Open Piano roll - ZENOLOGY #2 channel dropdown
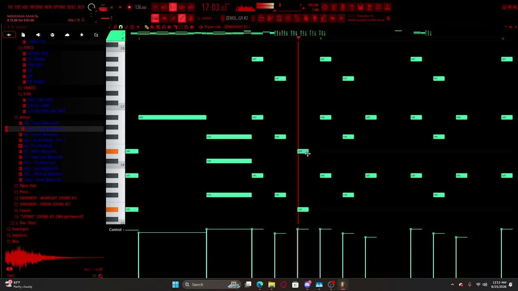 (x=226, y=27)
